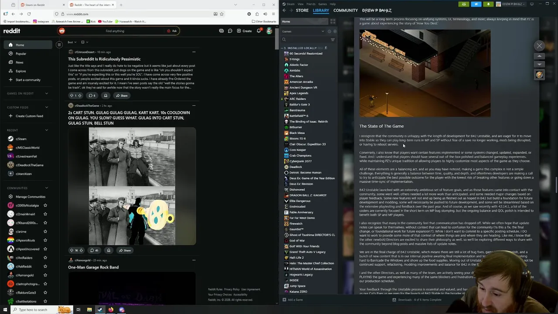The image size is (558, 314).
Task: Collapse Recent section in Reddit sidebar
Action: (47, 130)
